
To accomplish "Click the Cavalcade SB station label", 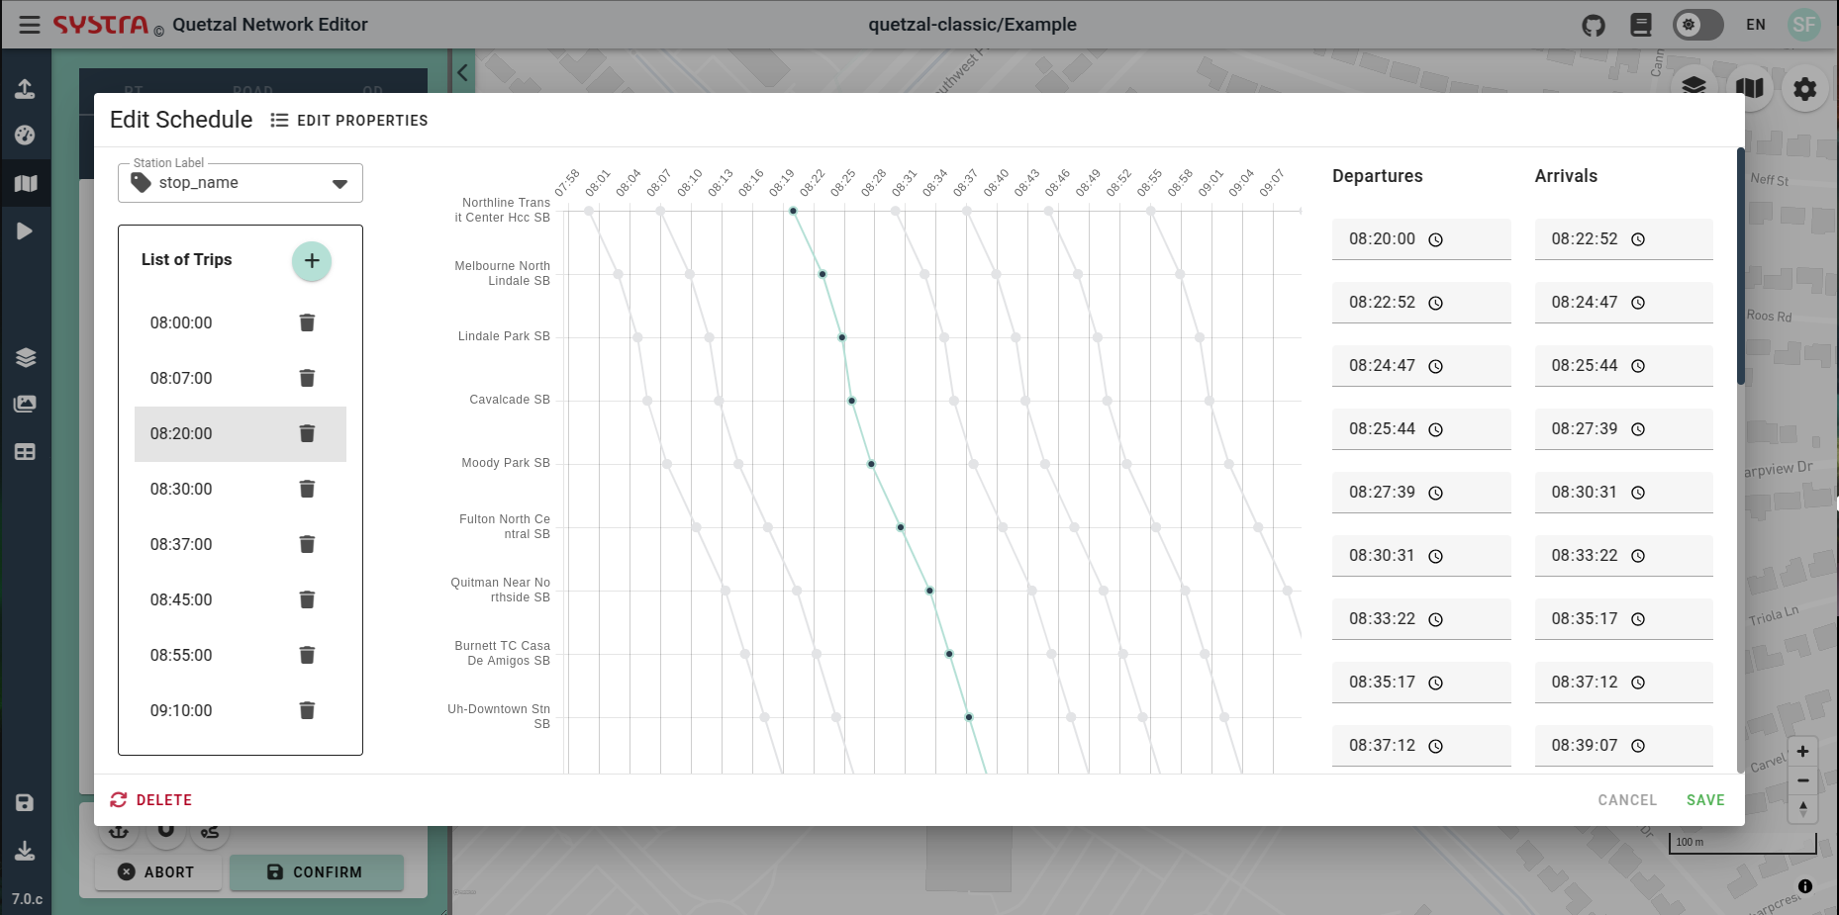I will [510, 400].
